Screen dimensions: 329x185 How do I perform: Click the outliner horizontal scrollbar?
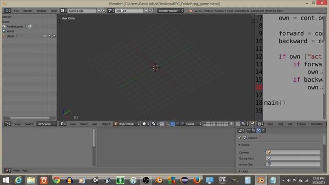(x=30, y=118)
